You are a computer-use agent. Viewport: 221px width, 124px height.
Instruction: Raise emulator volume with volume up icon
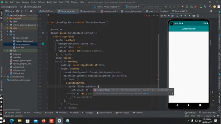[165, 15]
